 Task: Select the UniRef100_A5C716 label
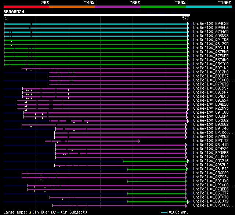211,161
